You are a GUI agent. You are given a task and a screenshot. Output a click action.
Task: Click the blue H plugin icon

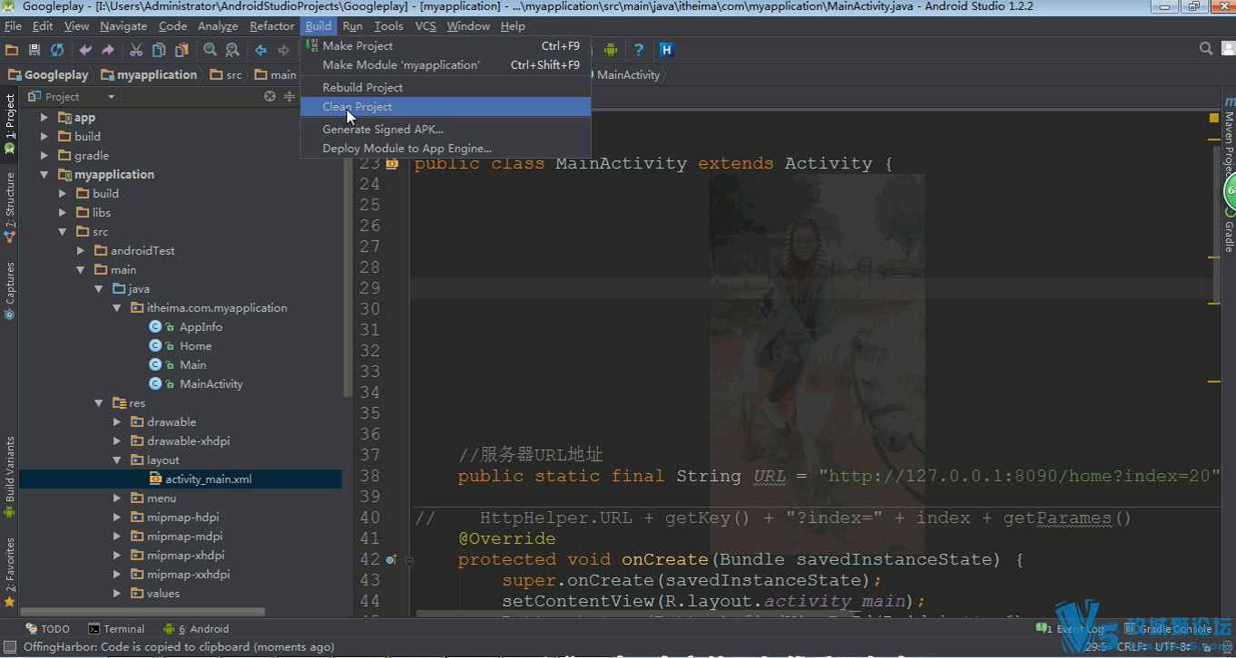[x=666, y=50]
